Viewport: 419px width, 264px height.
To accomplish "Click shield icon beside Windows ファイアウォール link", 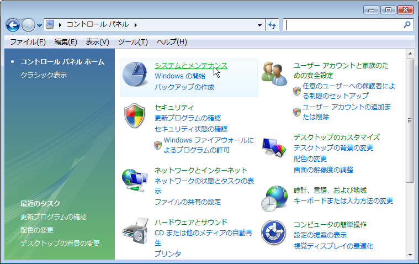I will tap(158, 145).
